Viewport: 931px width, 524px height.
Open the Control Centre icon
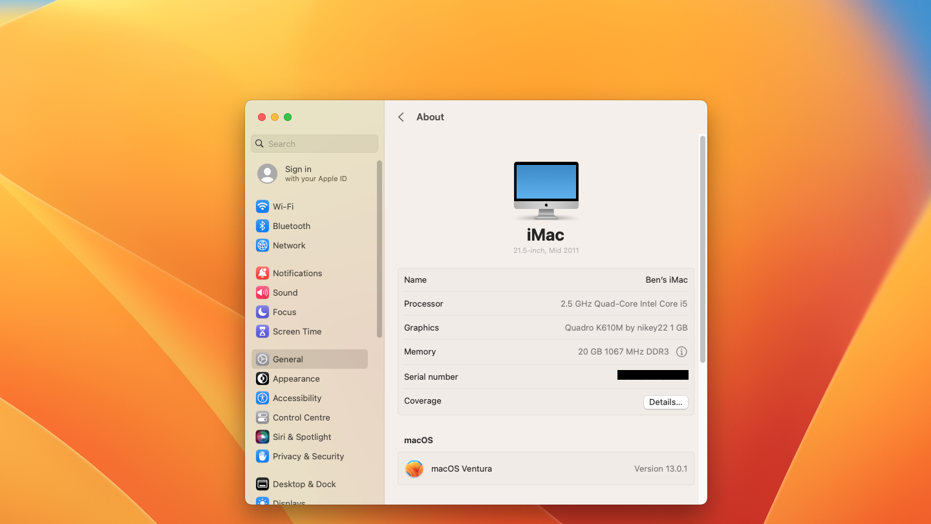tap(262, 417)
